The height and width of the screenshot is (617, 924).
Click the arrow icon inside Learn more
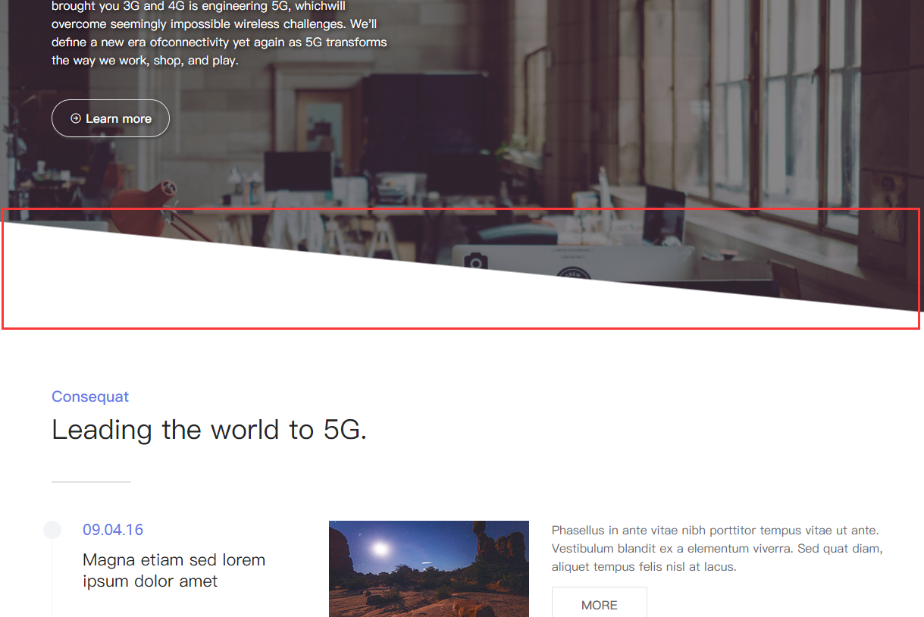click(x=75, y=118)
